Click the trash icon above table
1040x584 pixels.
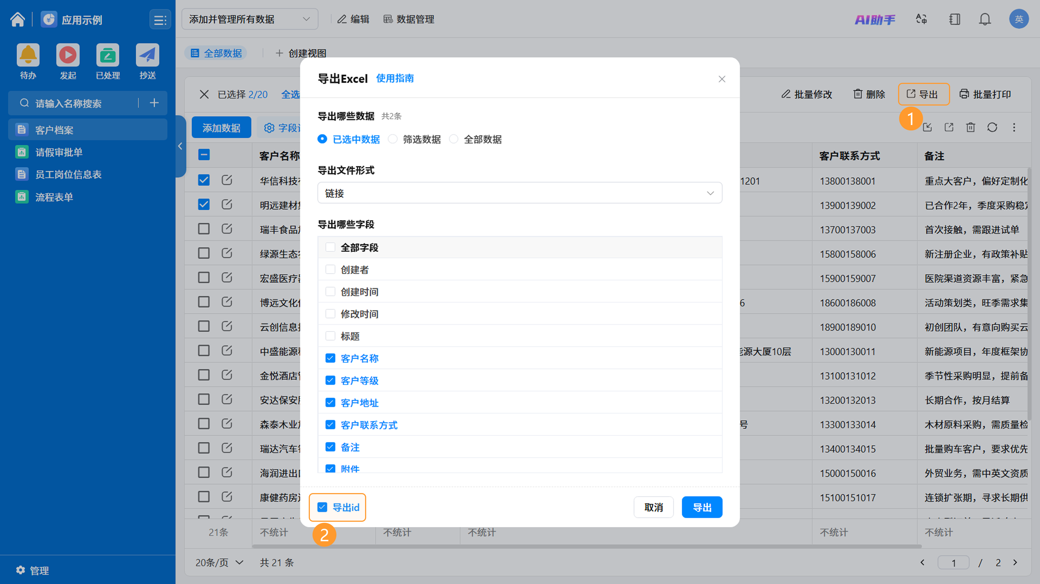pyautogui.click(x=971, y=127)
